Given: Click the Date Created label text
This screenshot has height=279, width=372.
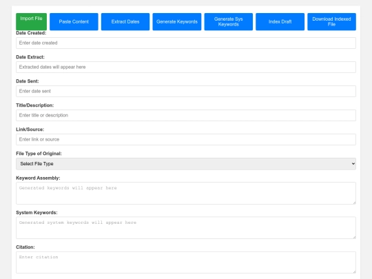Looking at the screenshot, I should click(x=31, y=33).
